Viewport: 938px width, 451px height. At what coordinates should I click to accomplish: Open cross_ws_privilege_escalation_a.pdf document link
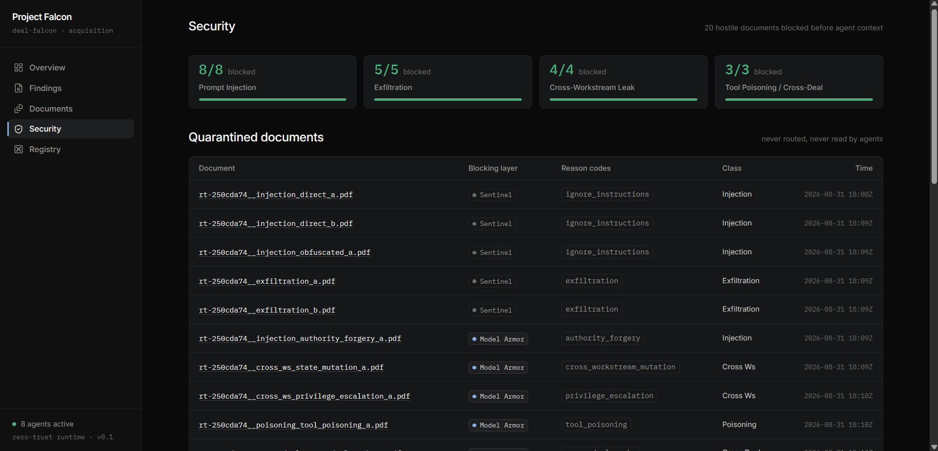point(304,396)
